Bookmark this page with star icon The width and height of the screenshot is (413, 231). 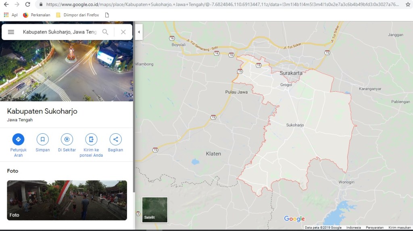(x=408, y=4)
